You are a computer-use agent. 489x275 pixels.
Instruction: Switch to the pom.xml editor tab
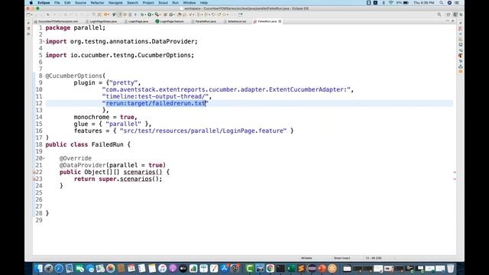(x=56, y=21)
